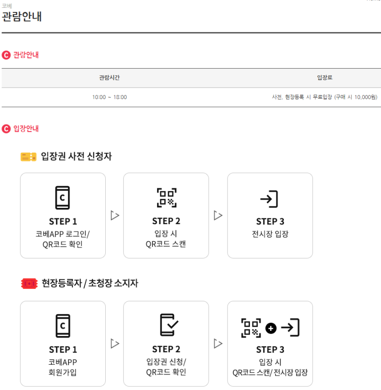Click the 사전, 현장등록 시 무료입장 fee cell

click(x=325, y=97)
